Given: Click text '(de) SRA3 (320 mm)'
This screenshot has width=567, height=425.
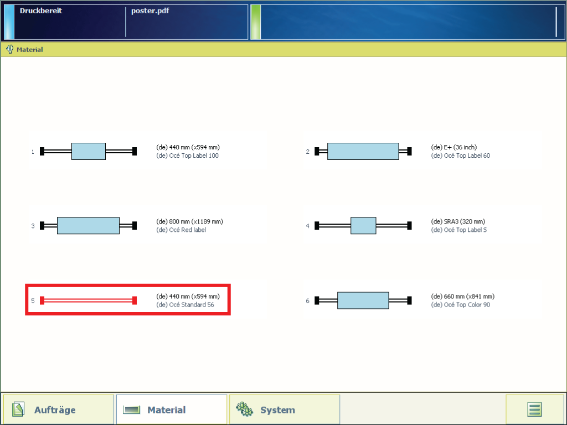Looking at the screenshot, I should pyautogui.click(x=458, y=221).
